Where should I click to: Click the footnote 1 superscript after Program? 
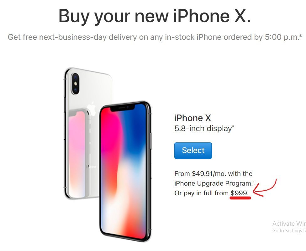(x=254, y=182)
